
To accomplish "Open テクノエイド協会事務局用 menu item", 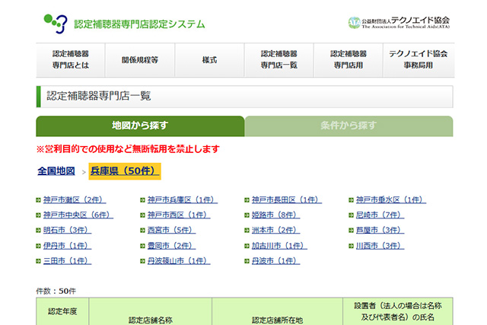I will [x=418, y=59].
